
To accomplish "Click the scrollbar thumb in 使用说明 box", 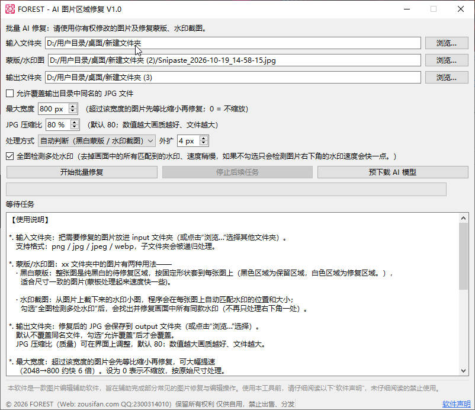I will click(463, 256).
